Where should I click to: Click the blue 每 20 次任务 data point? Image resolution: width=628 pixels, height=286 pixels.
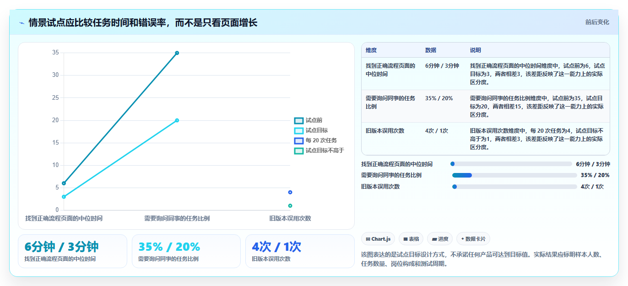290,192
